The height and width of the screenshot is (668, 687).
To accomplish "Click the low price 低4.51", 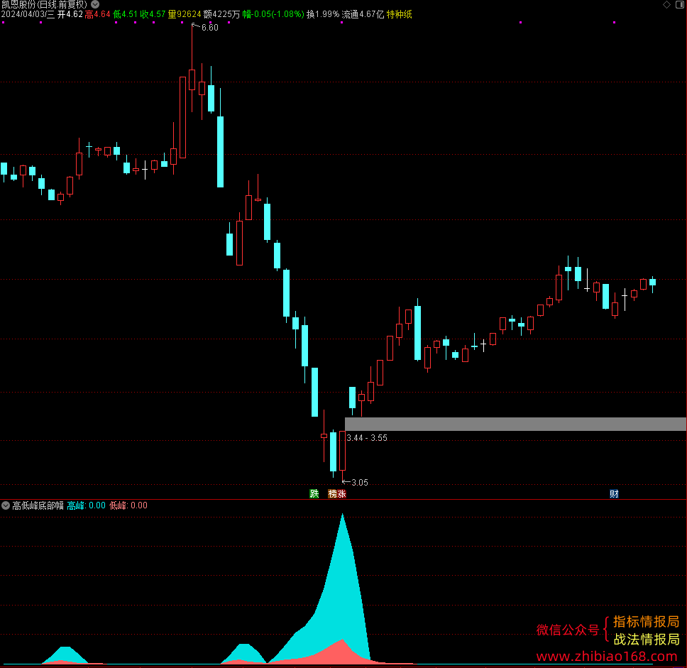I will coord(126,14).
